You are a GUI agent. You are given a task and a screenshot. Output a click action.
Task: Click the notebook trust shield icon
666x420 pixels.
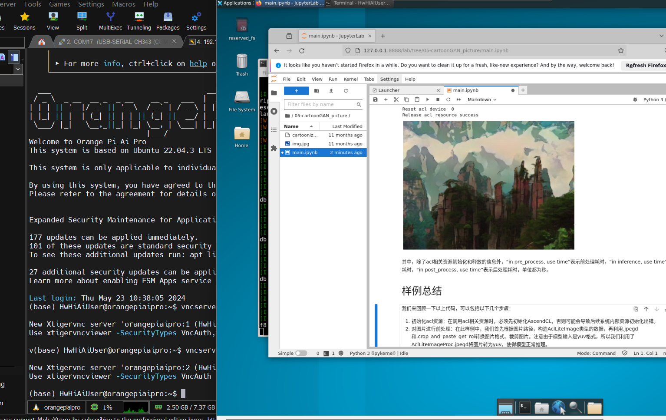(625, 353)
